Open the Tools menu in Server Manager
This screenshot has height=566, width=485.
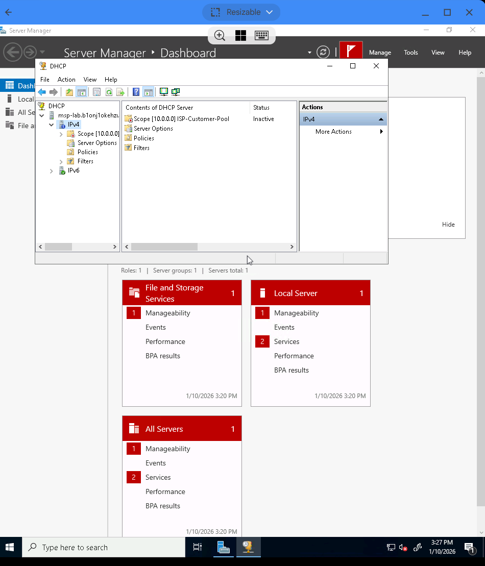tap(410, 53)
